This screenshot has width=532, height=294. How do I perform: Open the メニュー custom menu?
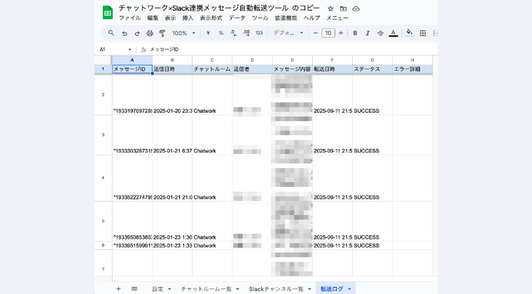tap(337, 18)
